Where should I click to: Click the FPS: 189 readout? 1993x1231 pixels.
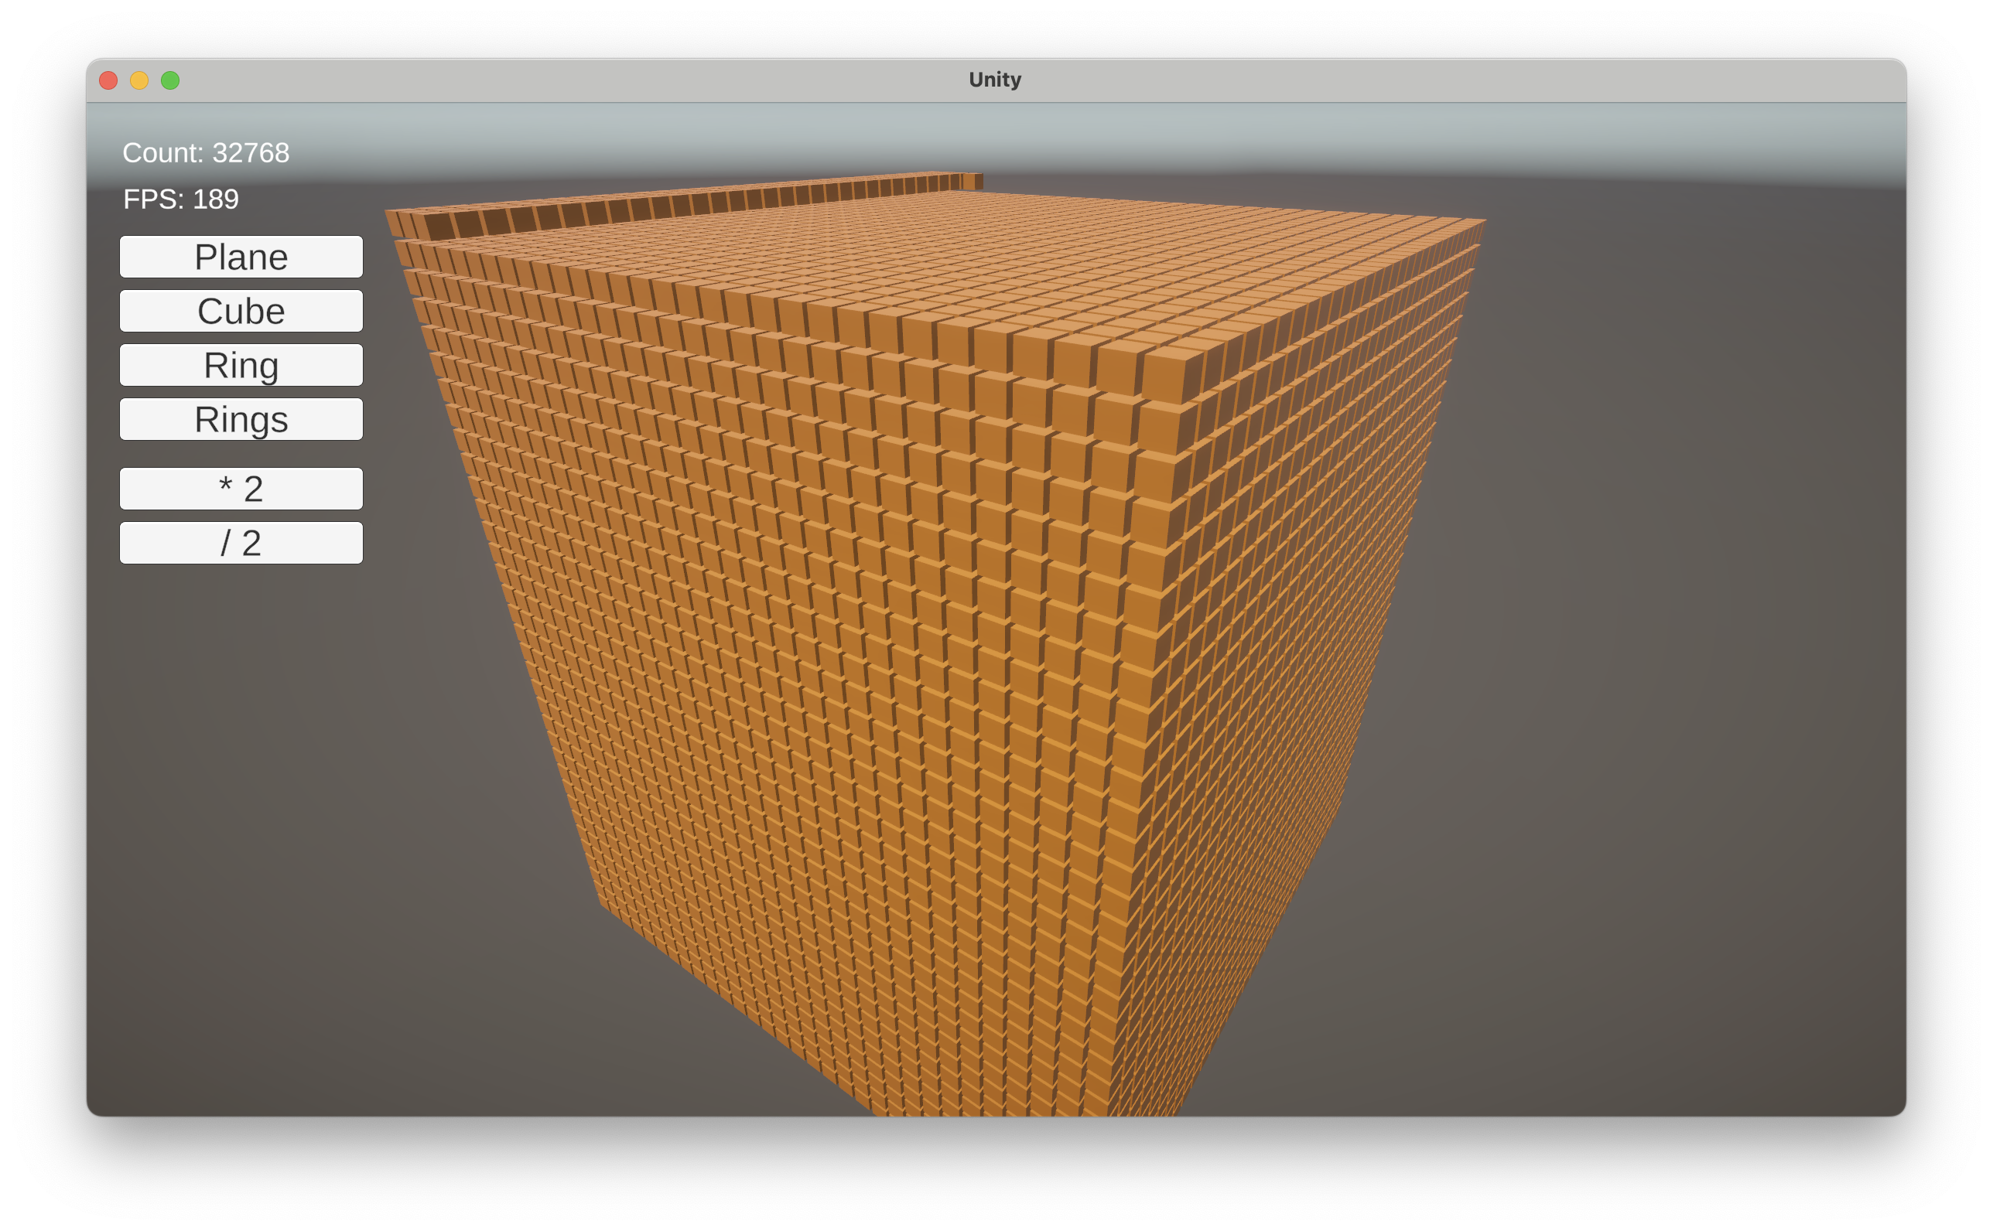click(x=181, y=199)
